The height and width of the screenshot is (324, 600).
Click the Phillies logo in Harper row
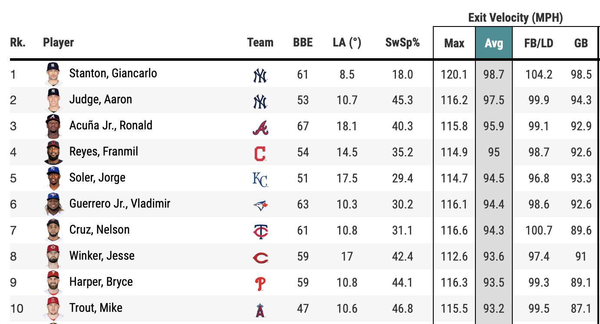[x=260, y=284]
